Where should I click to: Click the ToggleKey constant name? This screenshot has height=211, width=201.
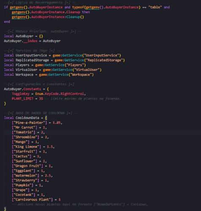tap(21, 94)
